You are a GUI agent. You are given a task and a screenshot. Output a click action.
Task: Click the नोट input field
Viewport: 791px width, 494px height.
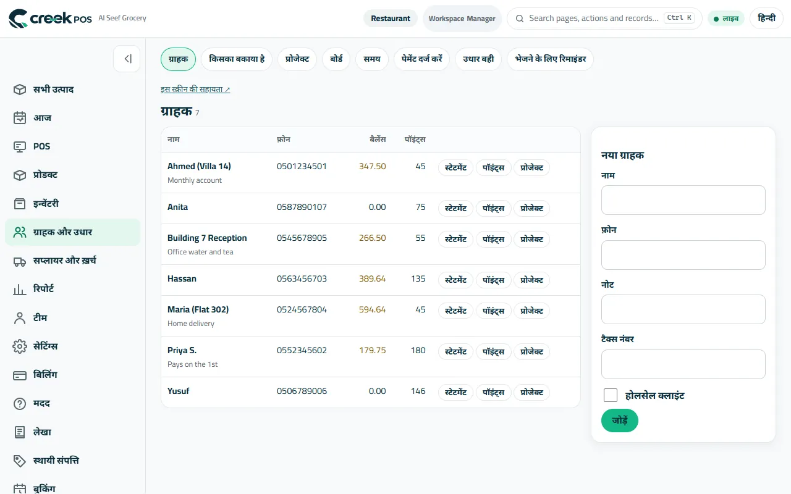click(683, 309)
